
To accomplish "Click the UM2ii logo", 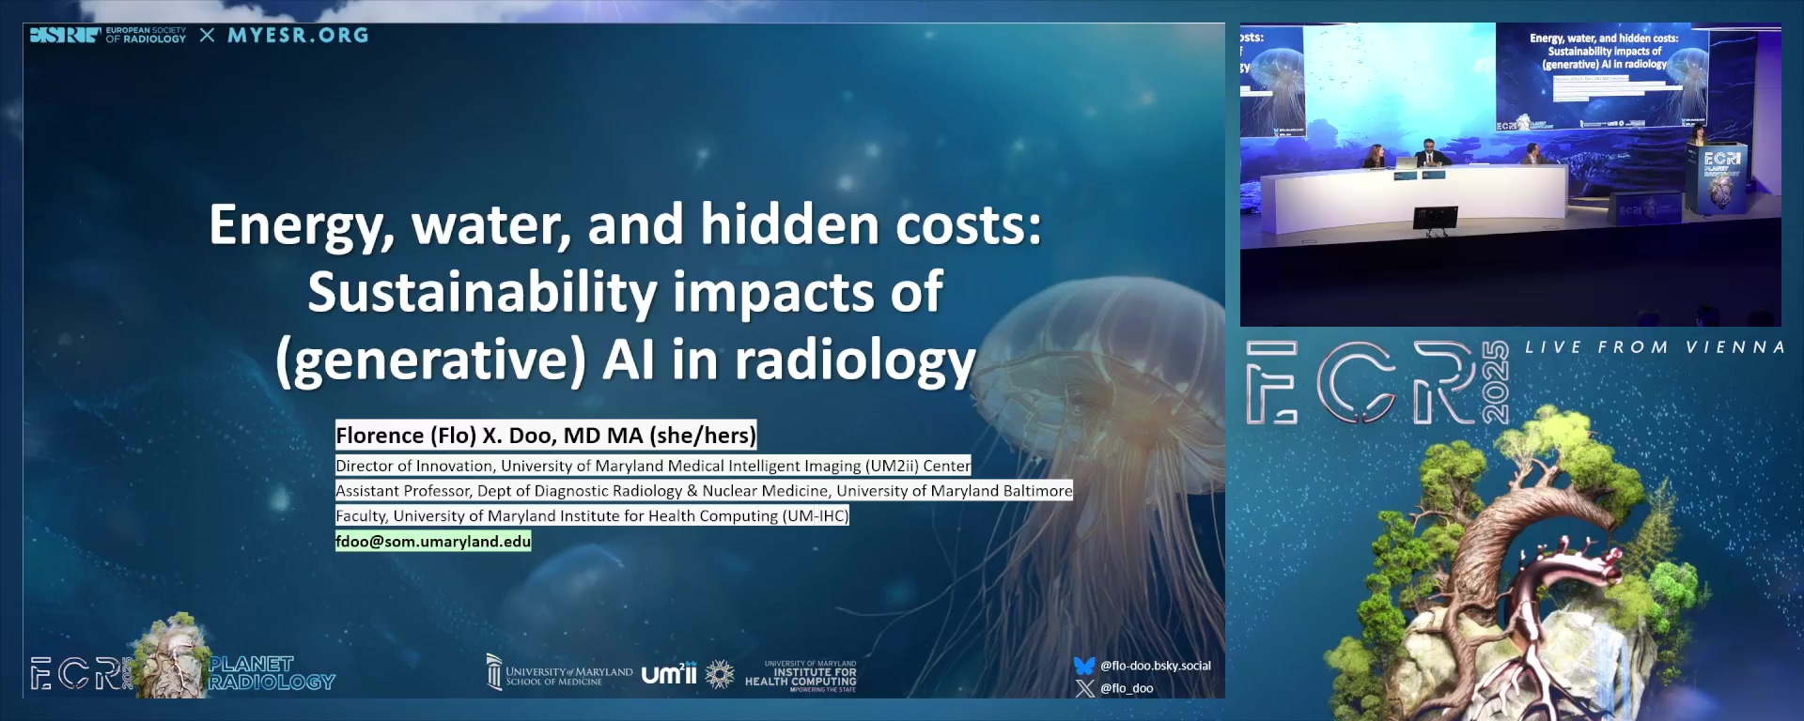I will [669, 673].
